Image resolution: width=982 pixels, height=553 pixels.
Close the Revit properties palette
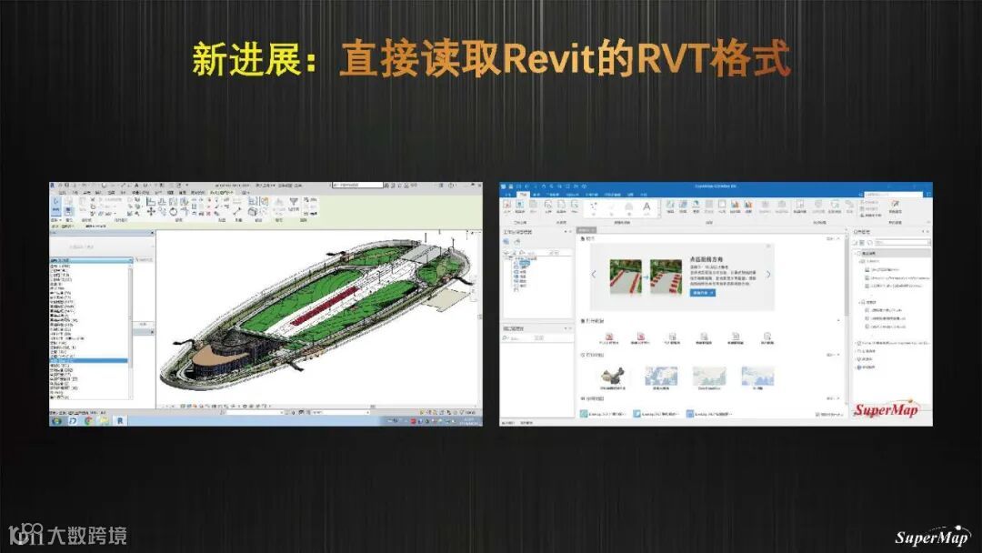152,233
